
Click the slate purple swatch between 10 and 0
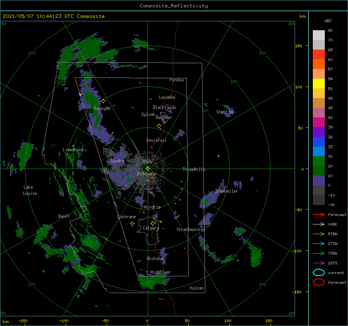[319, 180]
